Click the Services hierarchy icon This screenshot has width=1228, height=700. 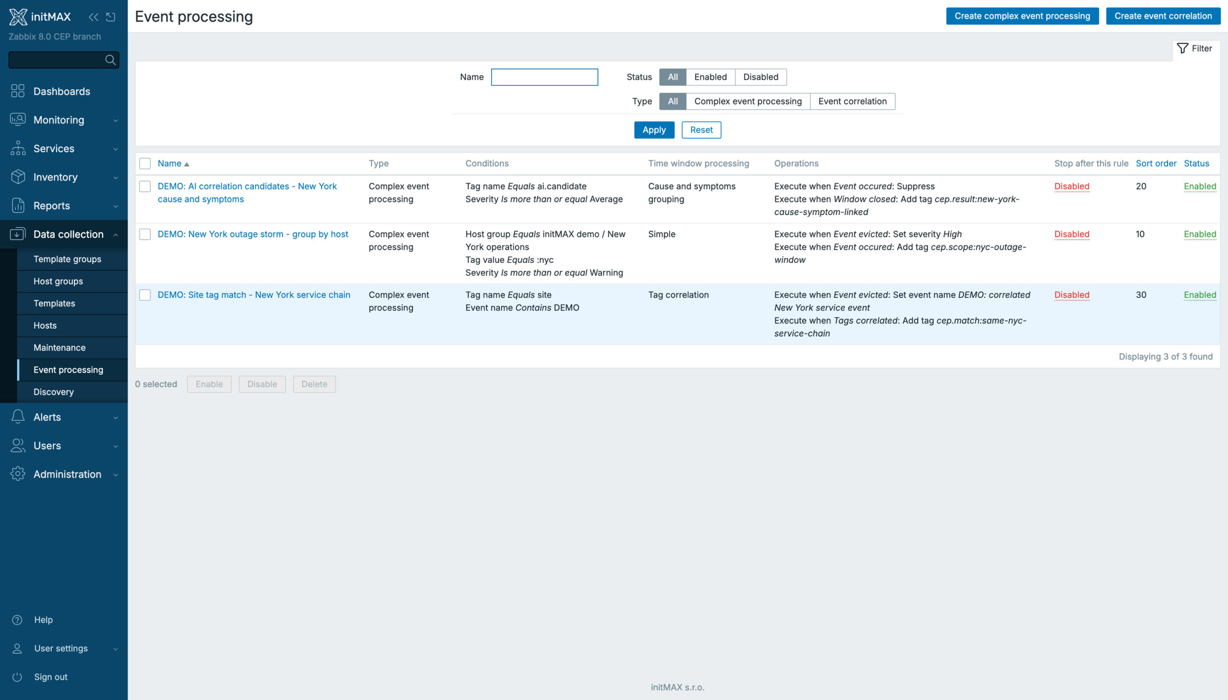tap(18, 148)
